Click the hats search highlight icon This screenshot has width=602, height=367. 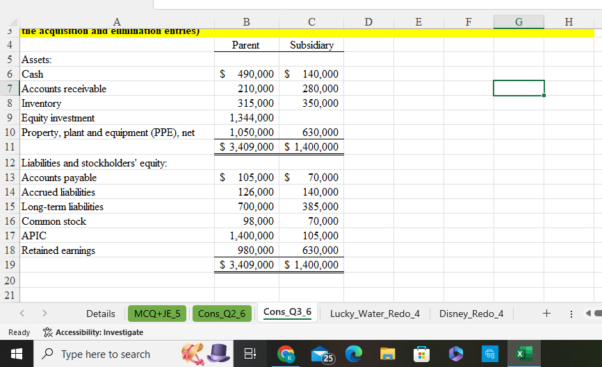pyautogui.click(x=206, y=353)
